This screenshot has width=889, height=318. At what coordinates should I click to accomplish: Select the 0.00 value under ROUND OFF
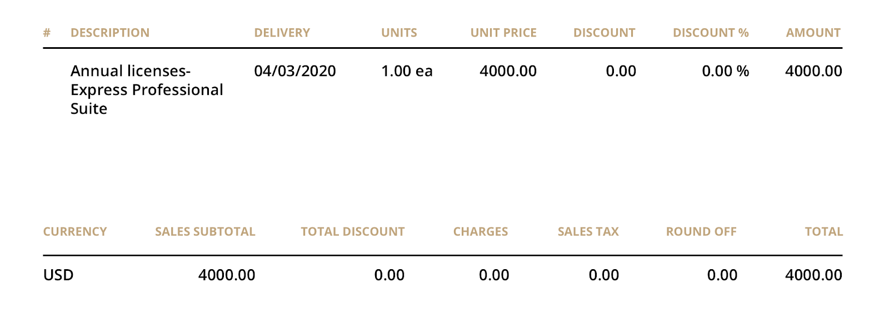pyautogui.click(x=722, y=275)
